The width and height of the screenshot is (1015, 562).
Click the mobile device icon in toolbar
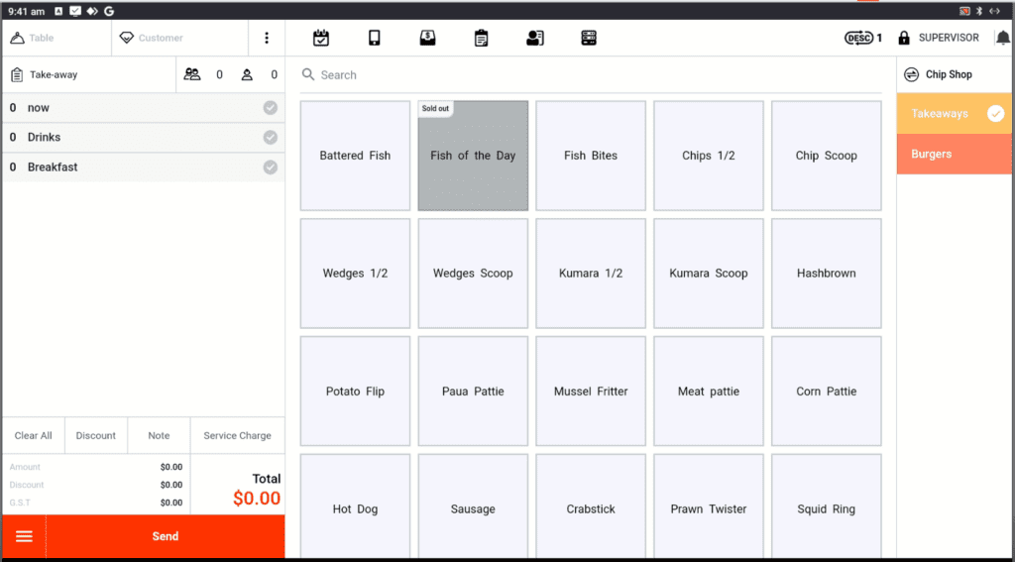(374, 39)
